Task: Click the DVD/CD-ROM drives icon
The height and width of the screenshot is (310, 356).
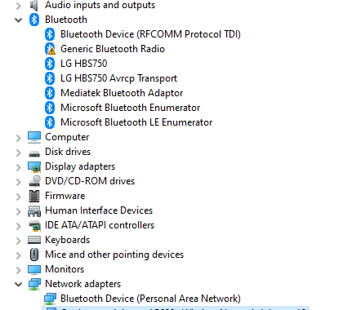Action: click(34, 181)
